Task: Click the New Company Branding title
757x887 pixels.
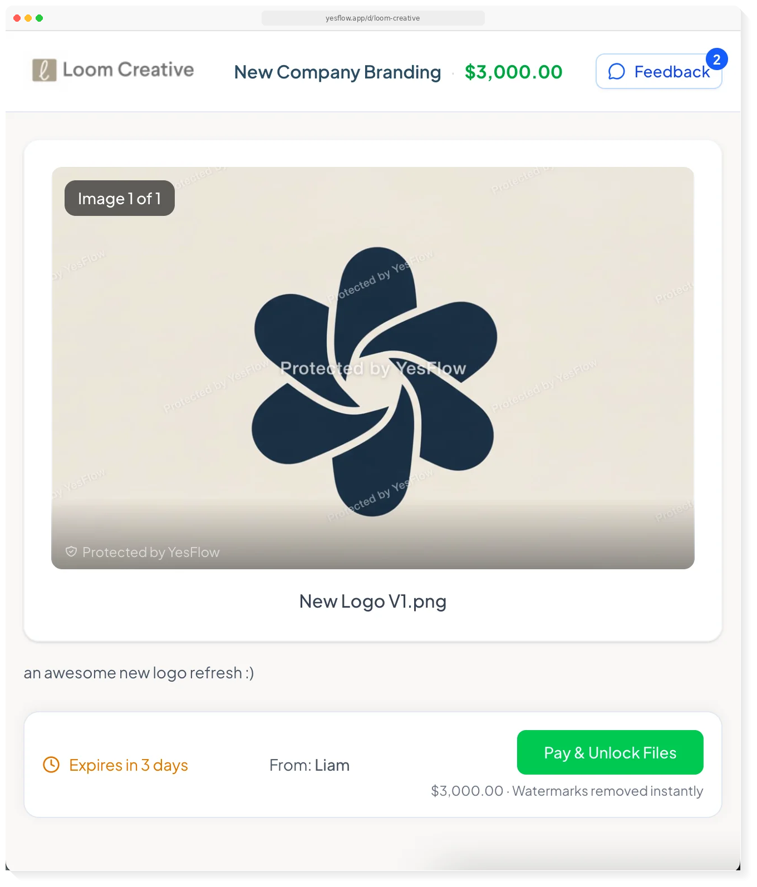Action: 337,72
